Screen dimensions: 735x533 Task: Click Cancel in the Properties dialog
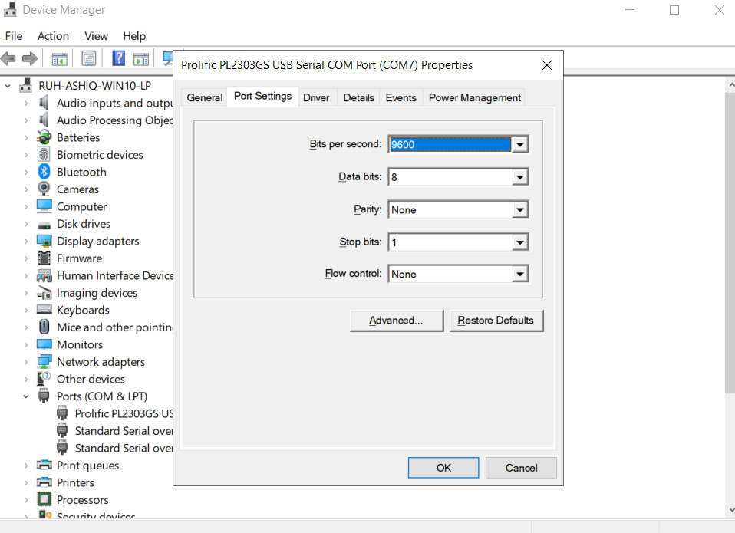pyautogui.click(x=521, y=468)
